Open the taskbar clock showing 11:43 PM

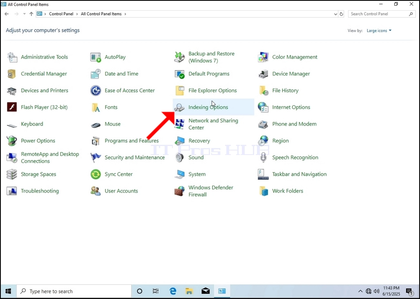tap(391, 291)
